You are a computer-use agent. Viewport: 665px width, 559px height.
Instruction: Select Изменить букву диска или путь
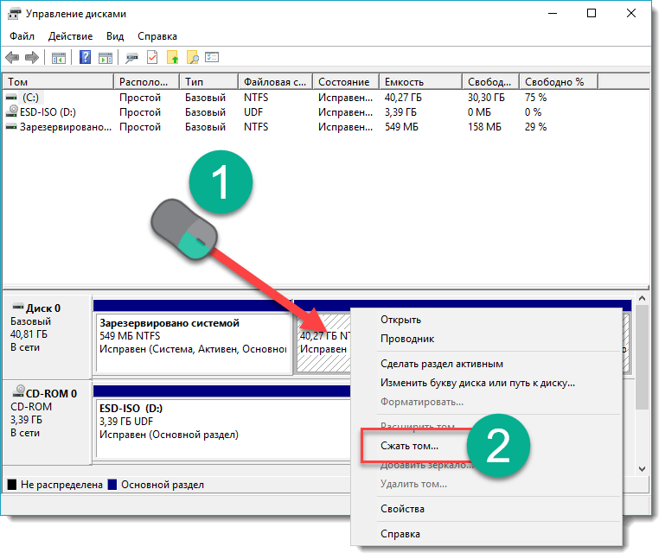click(487, 383)
